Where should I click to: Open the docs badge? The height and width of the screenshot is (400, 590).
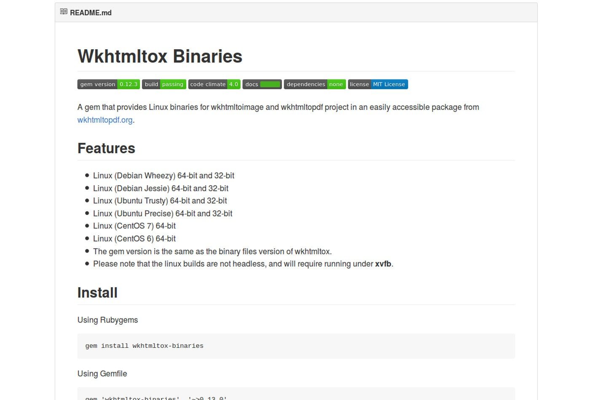[x=262, y=84]
